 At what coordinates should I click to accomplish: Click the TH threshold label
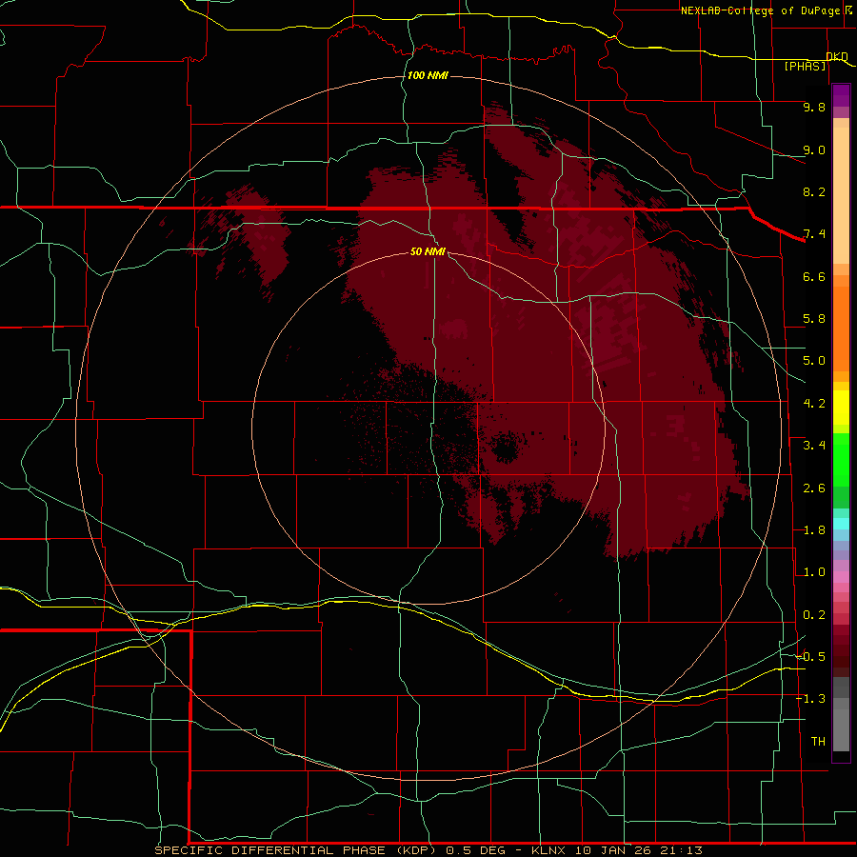pos(818,742)
